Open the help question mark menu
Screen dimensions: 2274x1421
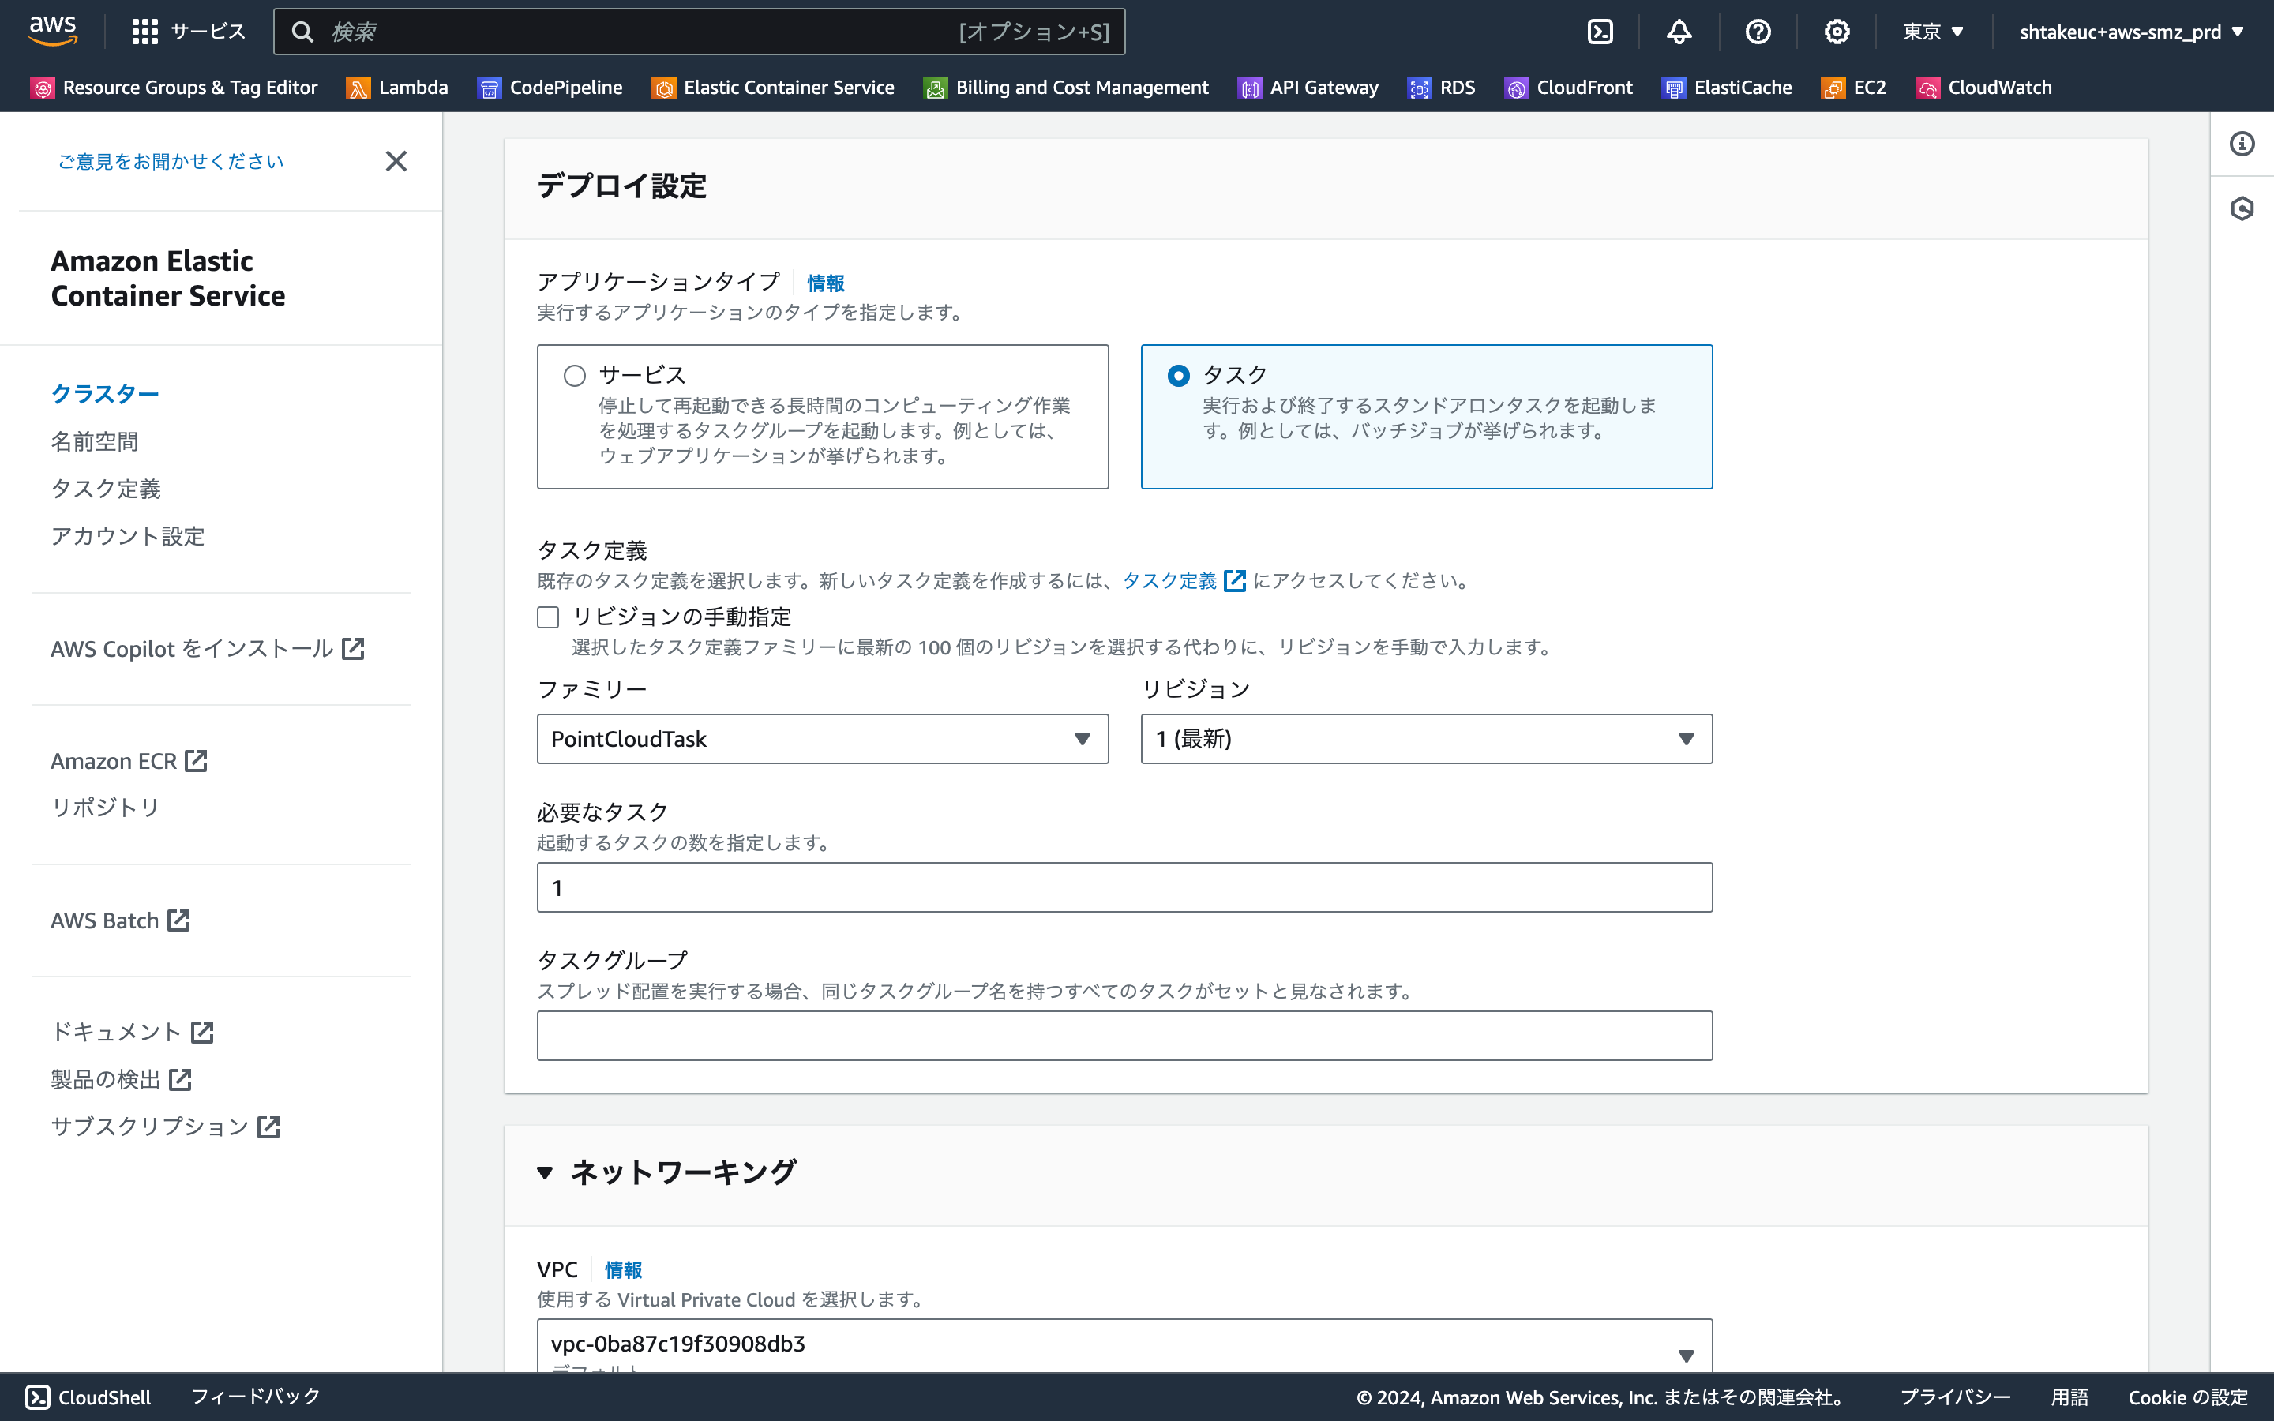[x=1758, y=32]
